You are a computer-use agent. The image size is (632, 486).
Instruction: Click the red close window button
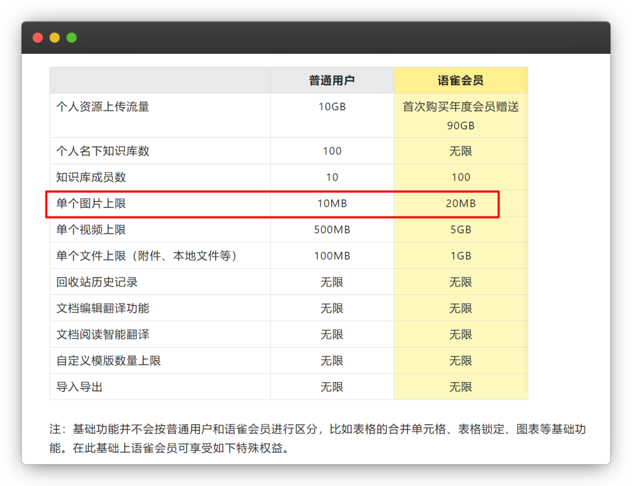38,38
